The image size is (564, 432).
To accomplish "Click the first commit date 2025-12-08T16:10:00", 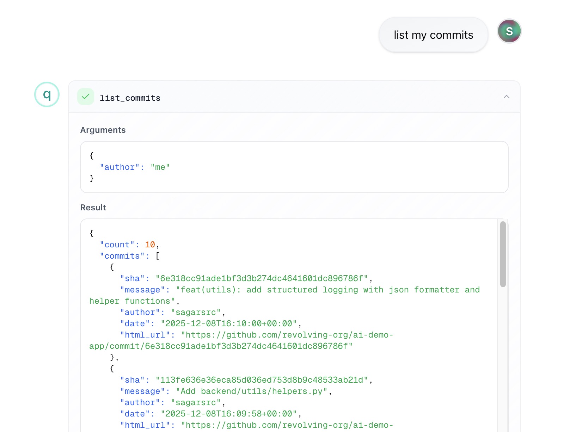I will [228, 324].
